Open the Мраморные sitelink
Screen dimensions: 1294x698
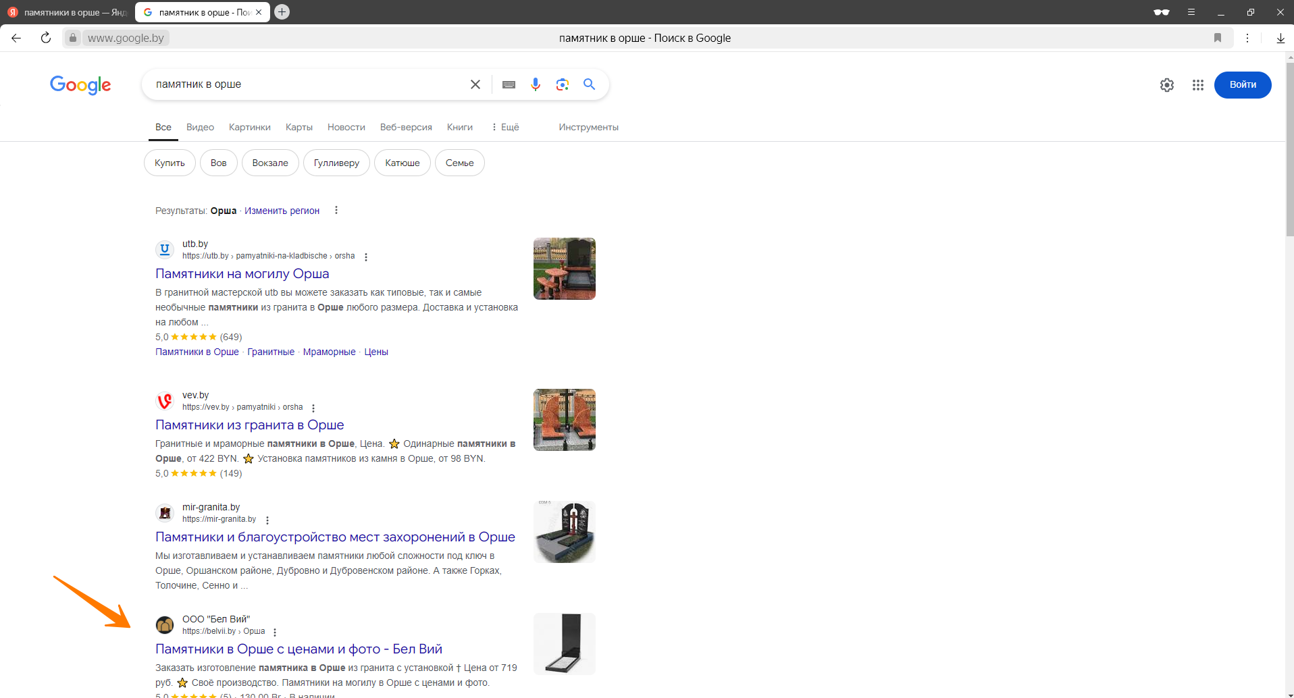pyautogui.click(x=330, y=352)
